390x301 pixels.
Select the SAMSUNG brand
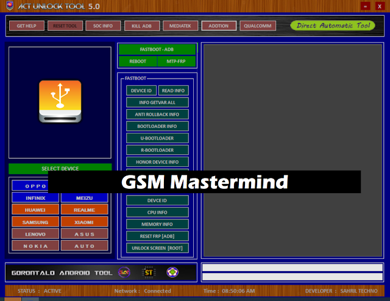[35, 222]
